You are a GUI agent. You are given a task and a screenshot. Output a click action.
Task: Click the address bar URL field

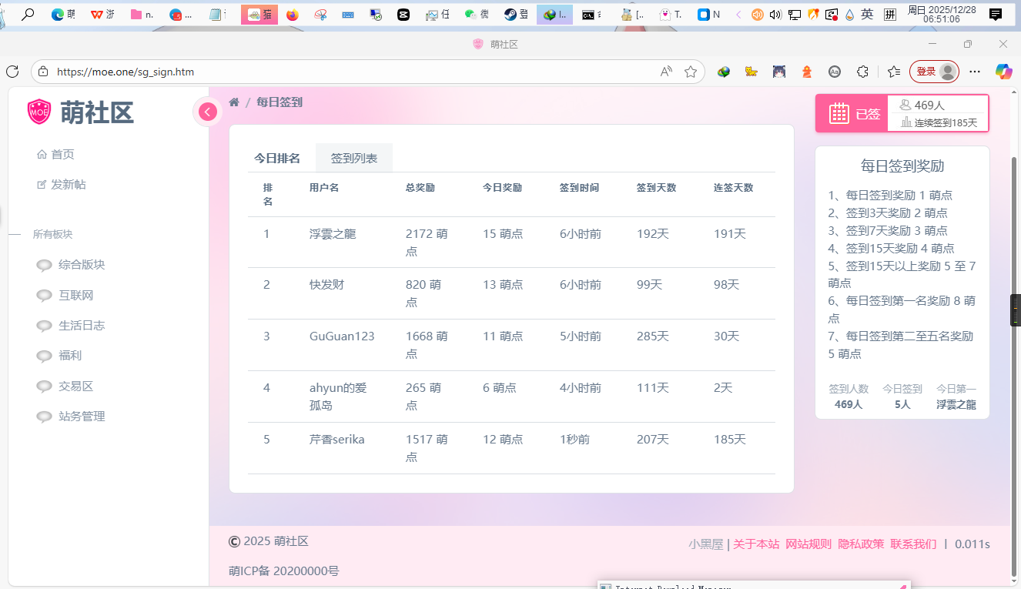pos(346,72)
